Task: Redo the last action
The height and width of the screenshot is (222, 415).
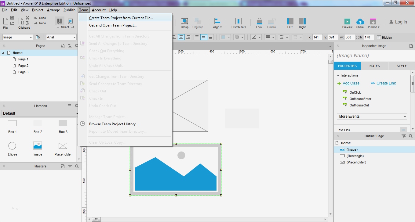Action: [40, 23]
